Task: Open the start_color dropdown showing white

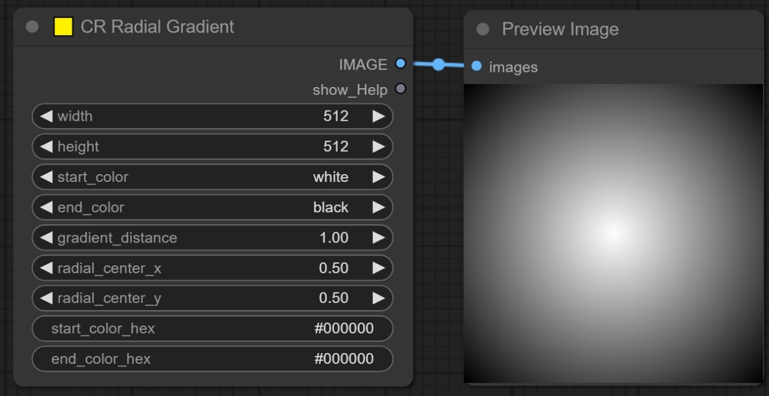Action: tap(212, 177)
